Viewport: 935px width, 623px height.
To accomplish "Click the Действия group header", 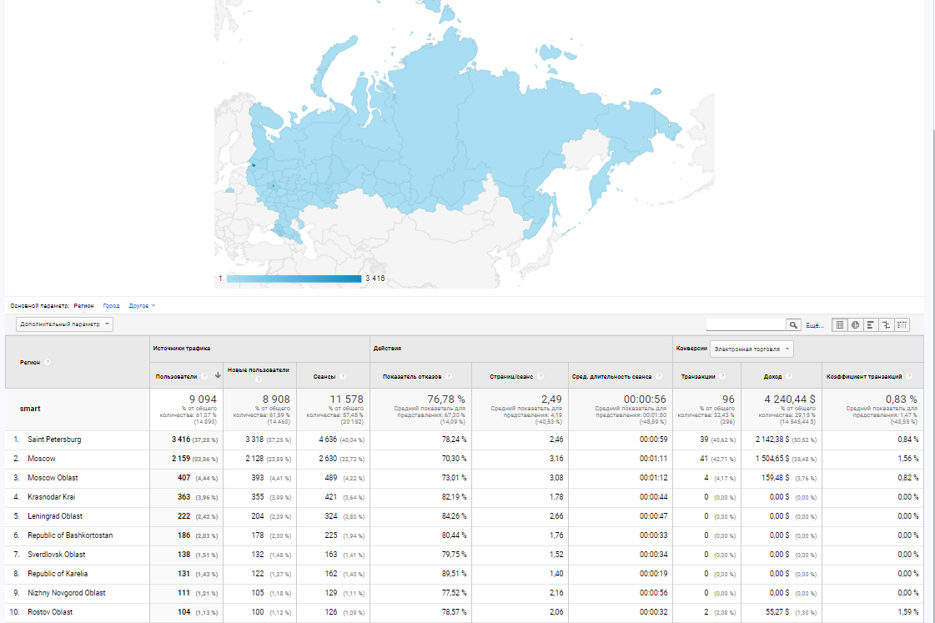I will (387, 348).
